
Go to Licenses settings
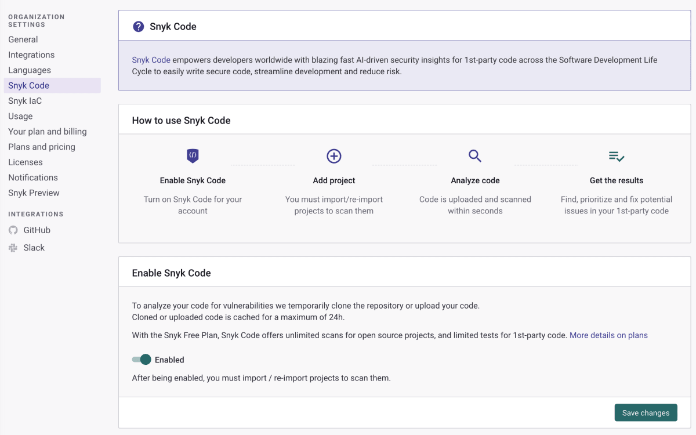[x=26, y=162]
